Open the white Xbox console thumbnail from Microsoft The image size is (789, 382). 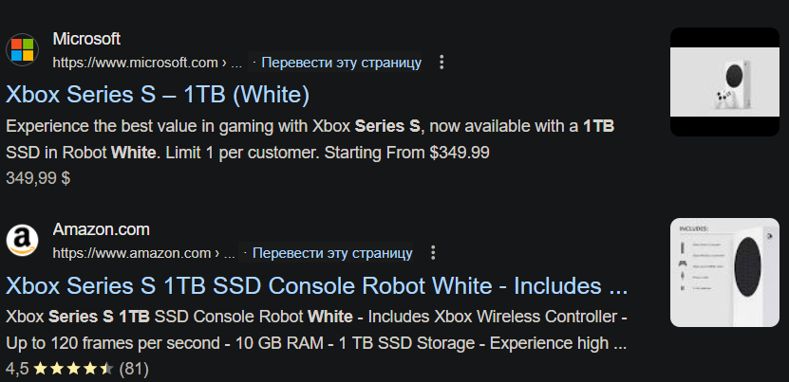723,82
